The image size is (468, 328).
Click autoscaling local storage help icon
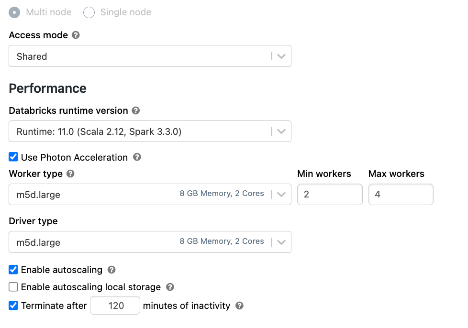coord(170,287)
